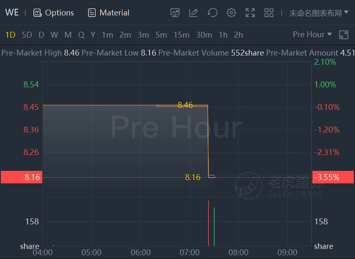Viewport: 355px width, 259px height.
Task: Open chart settings gear icon
Action: [231, 13]
